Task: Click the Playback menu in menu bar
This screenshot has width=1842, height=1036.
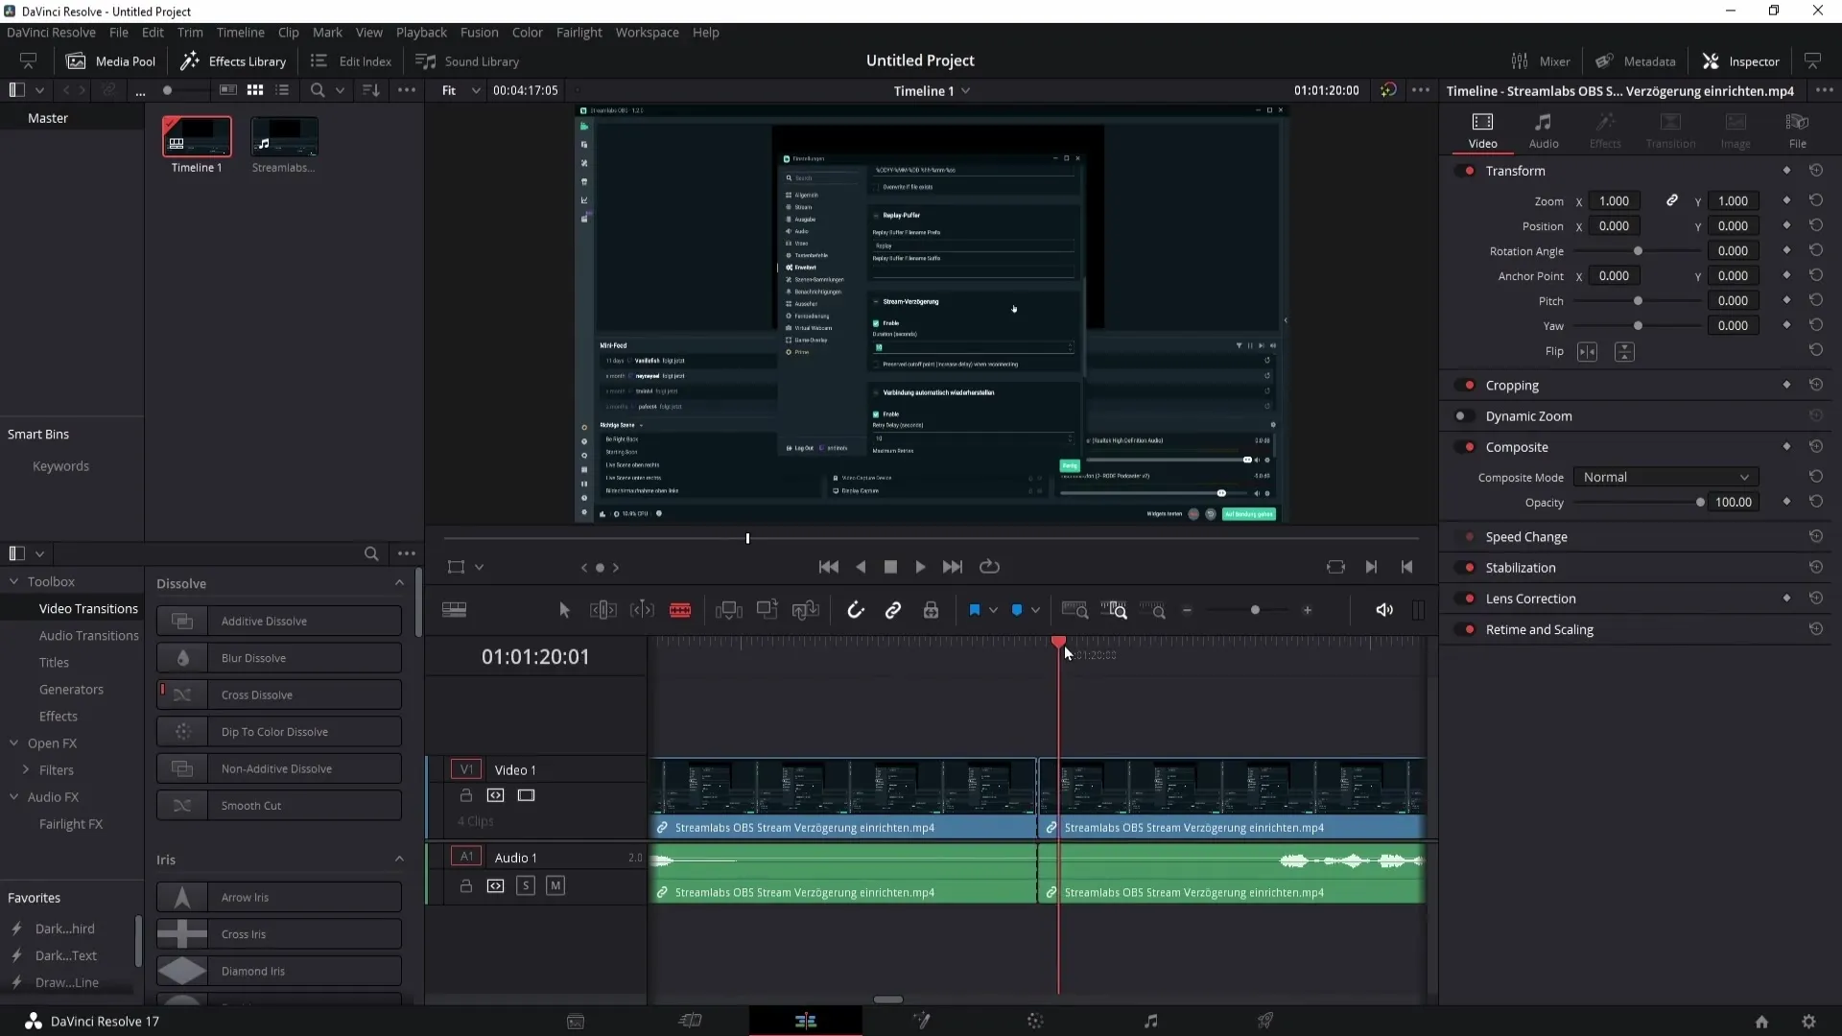Action: click(422, 32)
